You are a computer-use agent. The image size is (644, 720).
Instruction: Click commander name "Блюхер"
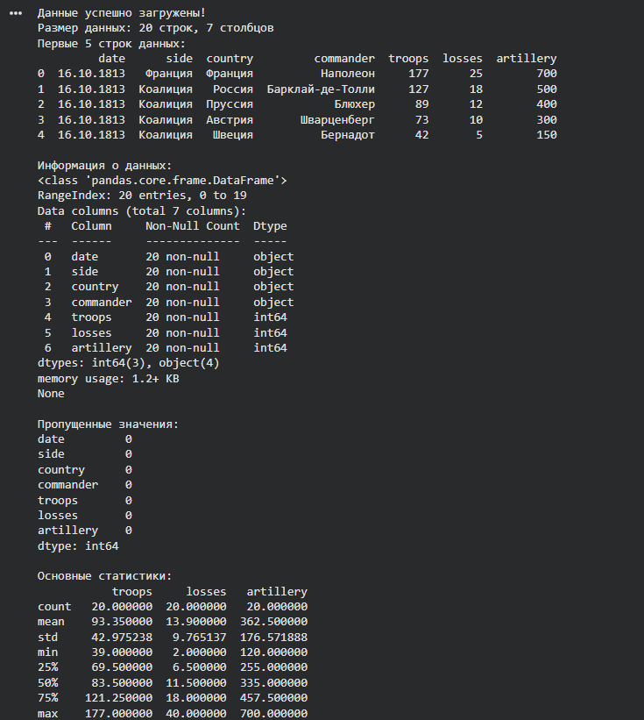tap(355, 104)
